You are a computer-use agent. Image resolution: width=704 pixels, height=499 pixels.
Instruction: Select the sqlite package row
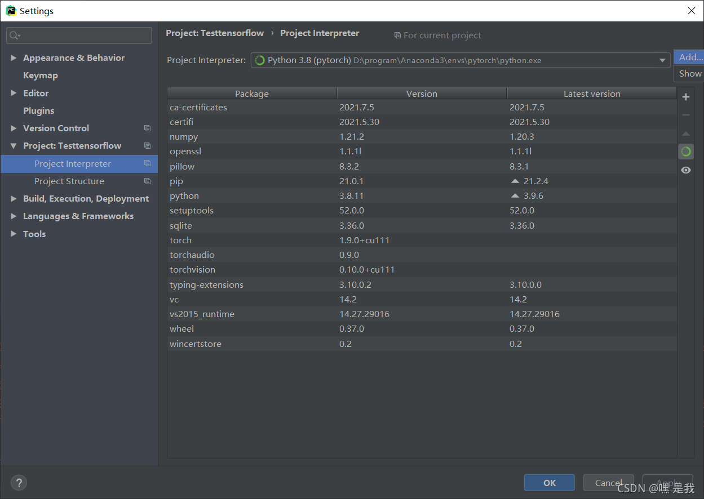(x=422, y=225)
